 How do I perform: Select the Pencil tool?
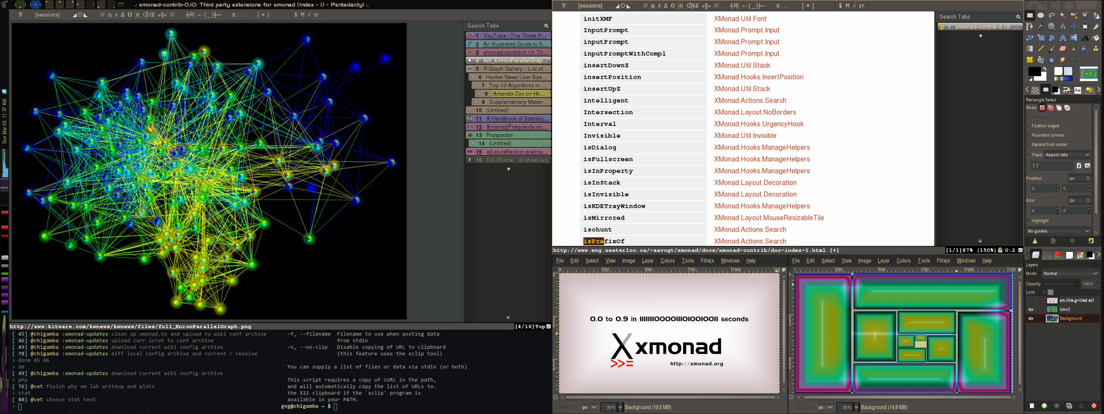click(1041, 49)
